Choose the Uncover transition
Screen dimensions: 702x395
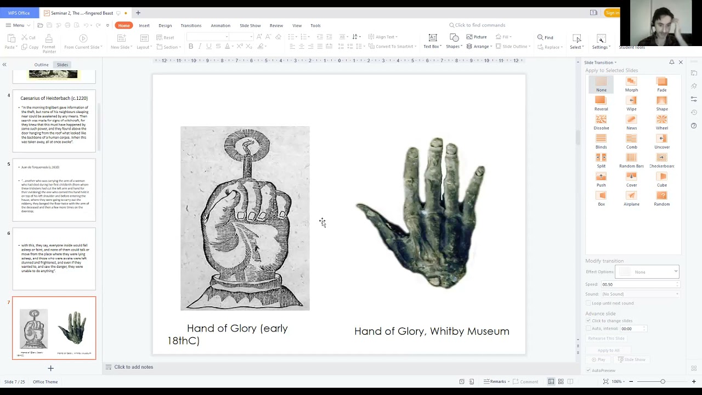(662, 141)
